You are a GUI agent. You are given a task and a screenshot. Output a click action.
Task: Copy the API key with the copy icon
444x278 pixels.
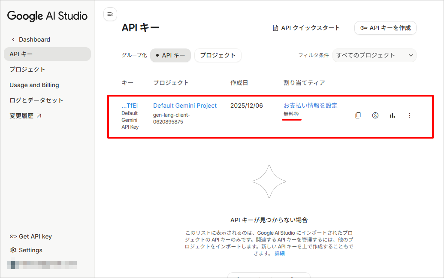point(358,115)
